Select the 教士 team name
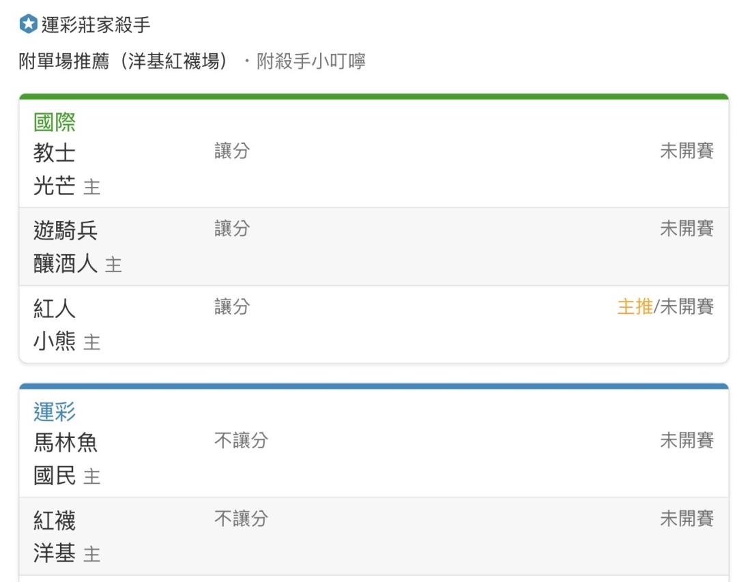Screen dimensions: 737x582 coord(55,153)
